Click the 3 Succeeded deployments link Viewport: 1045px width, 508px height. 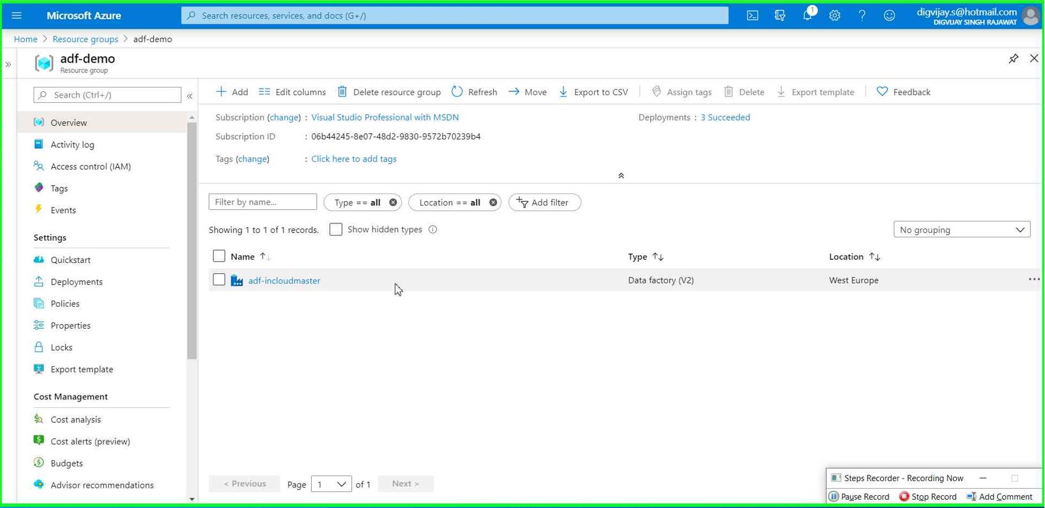[725, 117]
